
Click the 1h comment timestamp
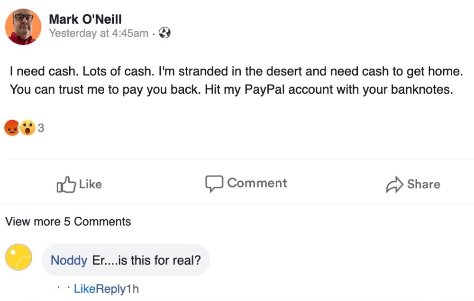coord(133,289)
